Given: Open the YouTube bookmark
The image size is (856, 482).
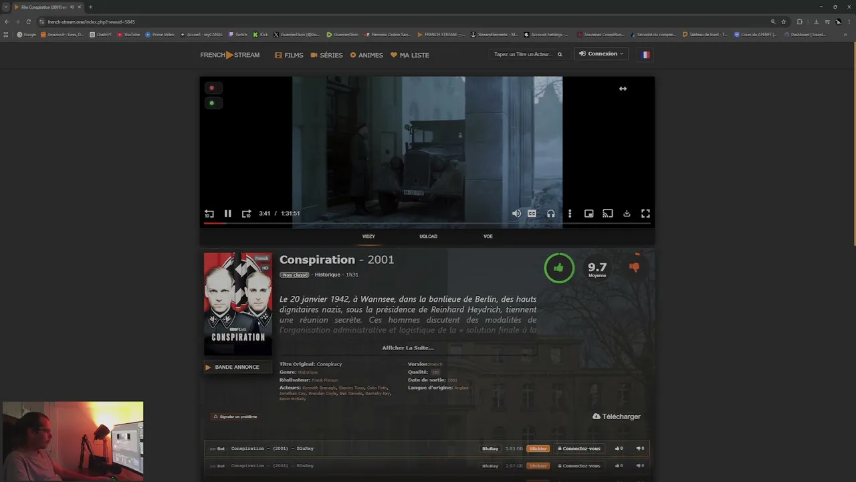Looking at the screenshot, I should (x=129, y=34).
